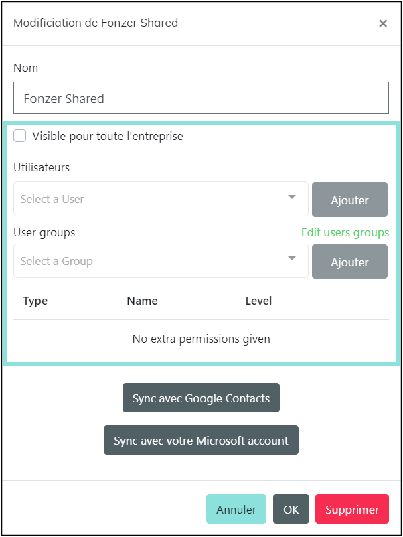This screenshot has height=537, width=403.
Task: Open the "Select a Group" combo box
Action: (151, 261)
